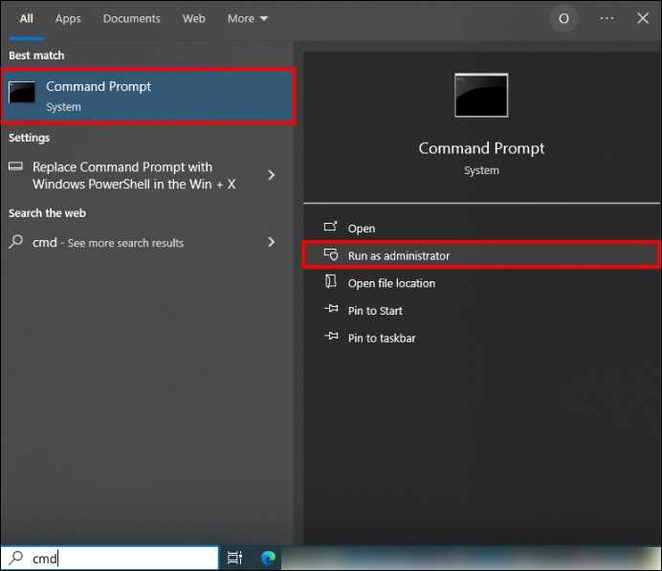Close the search panel with the X

tap(643, 18)
